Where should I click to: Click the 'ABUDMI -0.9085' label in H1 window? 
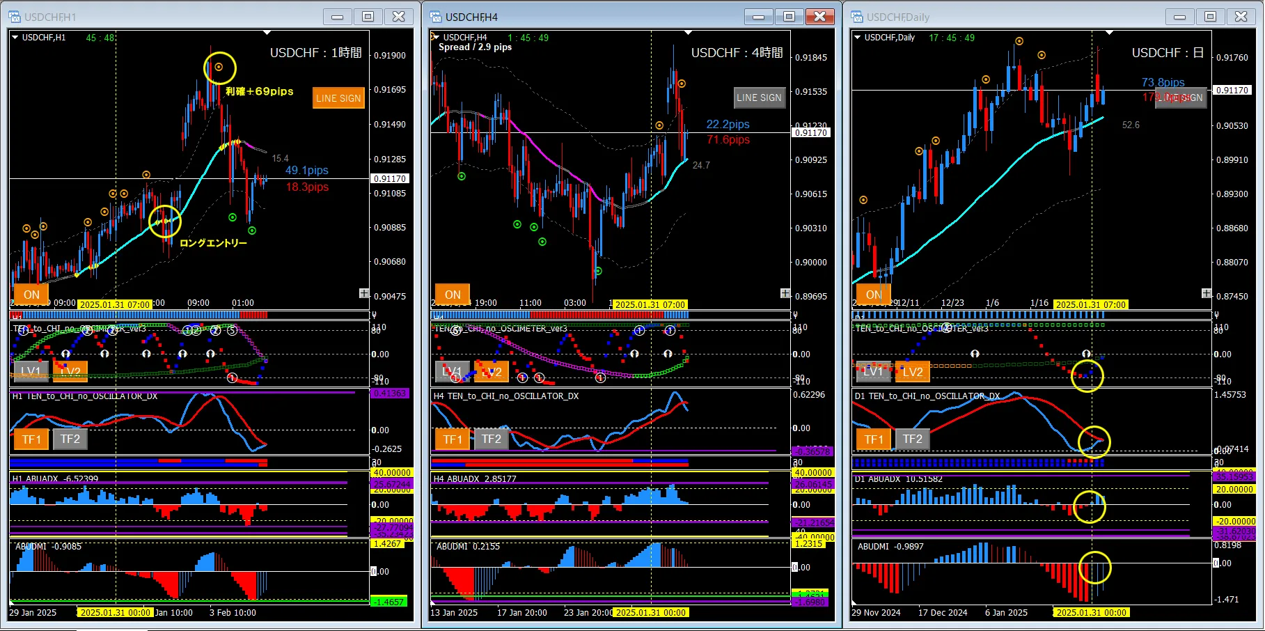tap(49, 547)
